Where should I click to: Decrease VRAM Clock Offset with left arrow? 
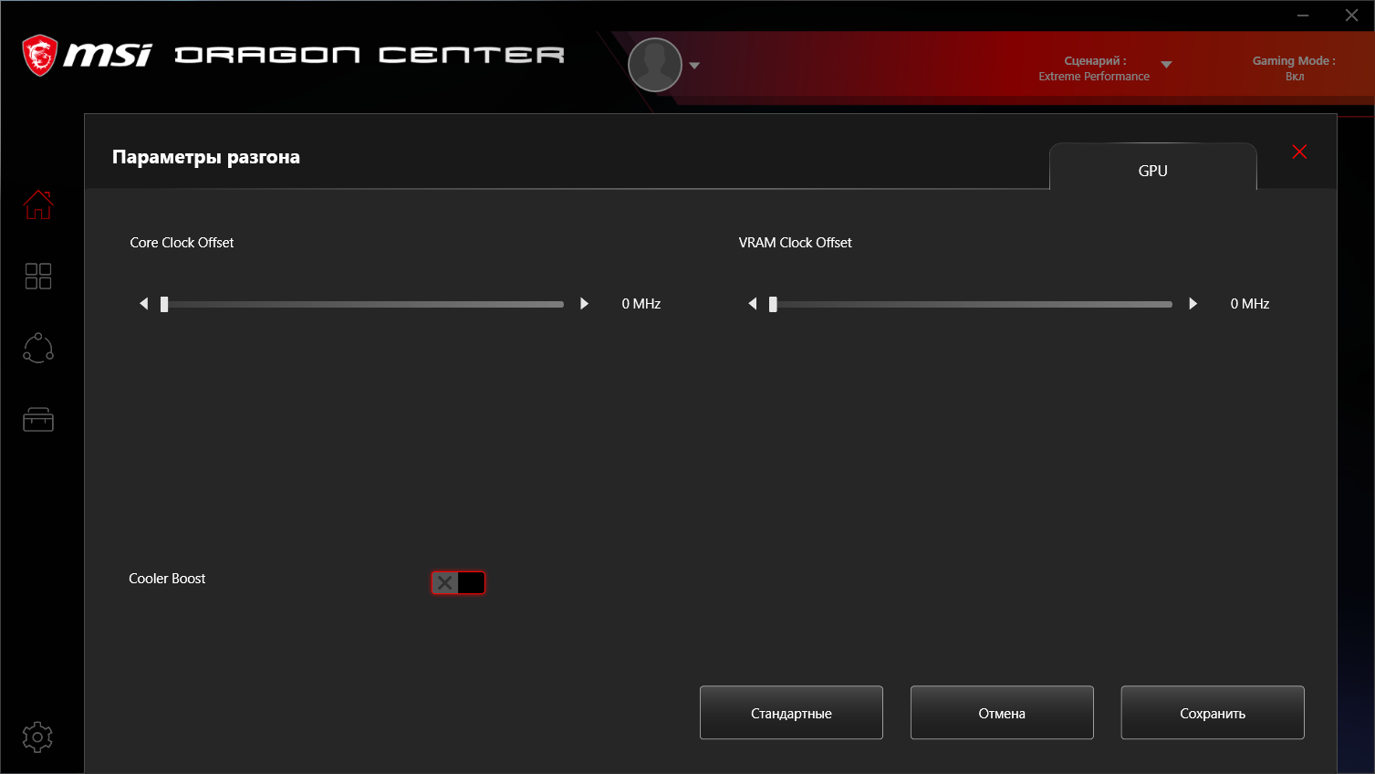[x=752, y=304]
